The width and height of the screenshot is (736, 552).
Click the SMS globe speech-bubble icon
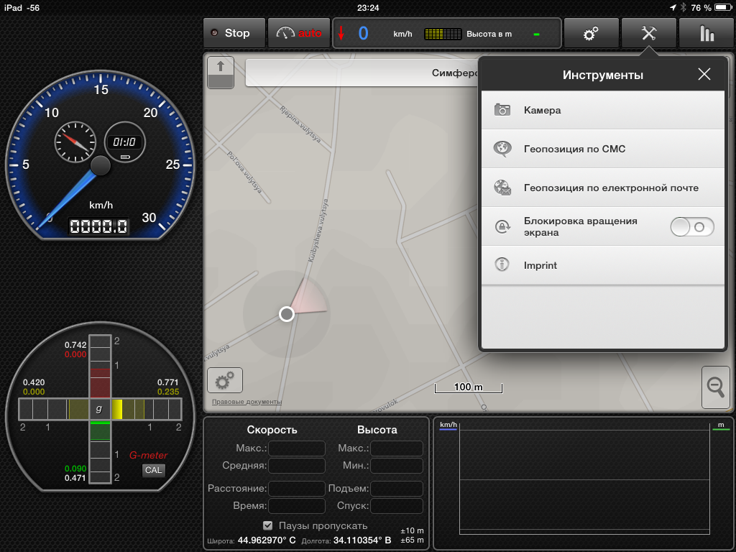(502, 149)
